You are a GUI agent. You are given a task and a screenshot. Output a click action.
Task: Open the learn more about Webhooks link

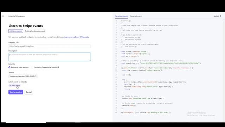click(77, 37)
